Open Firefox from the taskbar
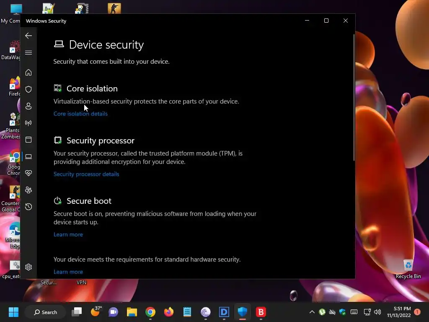 168,312
